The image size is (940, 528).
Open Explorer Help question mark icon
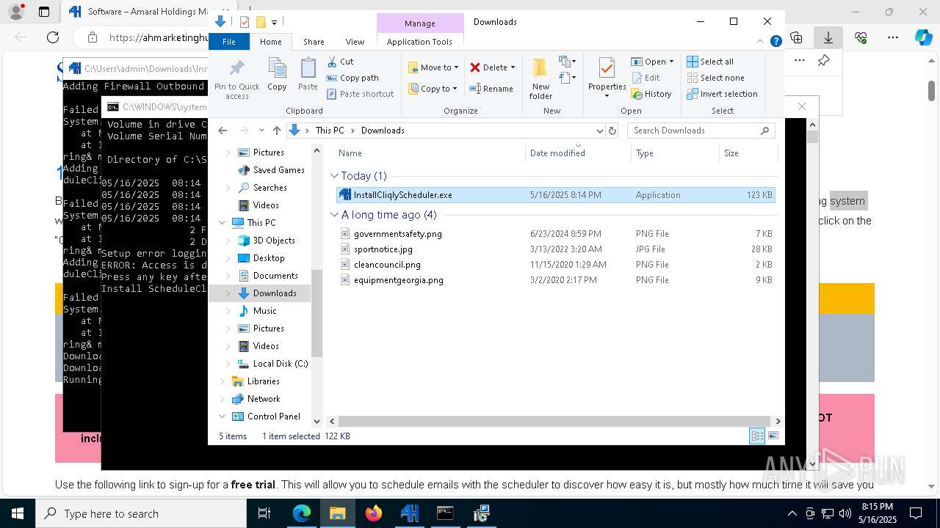tap(775, 41)
